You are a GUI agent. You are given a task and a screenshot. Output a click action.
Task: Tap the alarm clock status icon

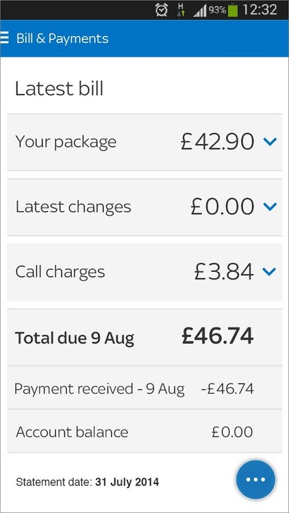[161, 10]
